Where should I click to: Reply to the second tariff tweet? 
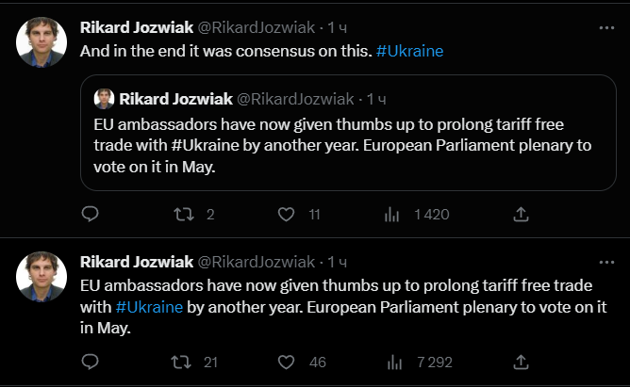pyautogui.click(x=91, y=361)
